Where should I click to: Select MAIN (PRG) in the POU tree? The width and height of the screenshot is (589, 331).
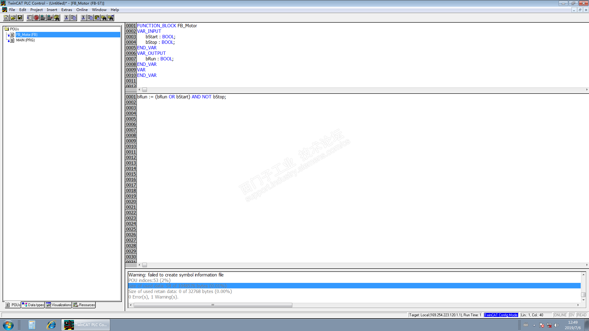(x=25, y=40)
